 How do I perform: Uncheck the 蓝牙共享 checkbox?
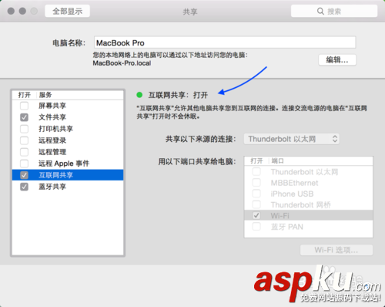tap(24, 187)
